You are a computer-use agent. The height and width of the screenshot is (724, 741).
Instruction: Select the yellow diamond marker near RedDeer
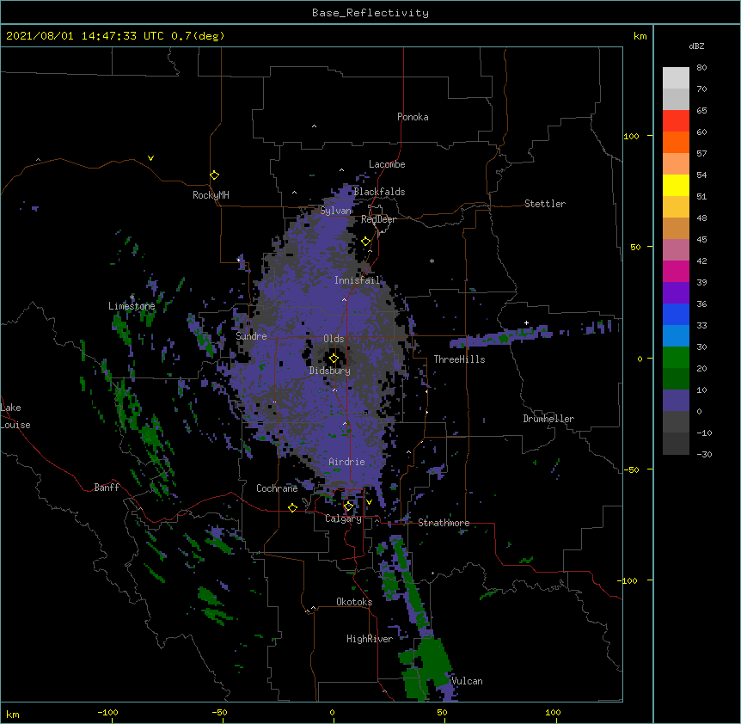coord(366,242)
